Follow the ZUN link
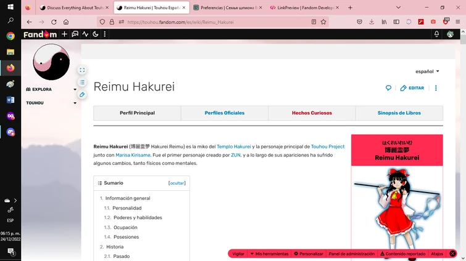Viewport: 466px width, 261px height. pyautogui.click(x=235, y=155)
